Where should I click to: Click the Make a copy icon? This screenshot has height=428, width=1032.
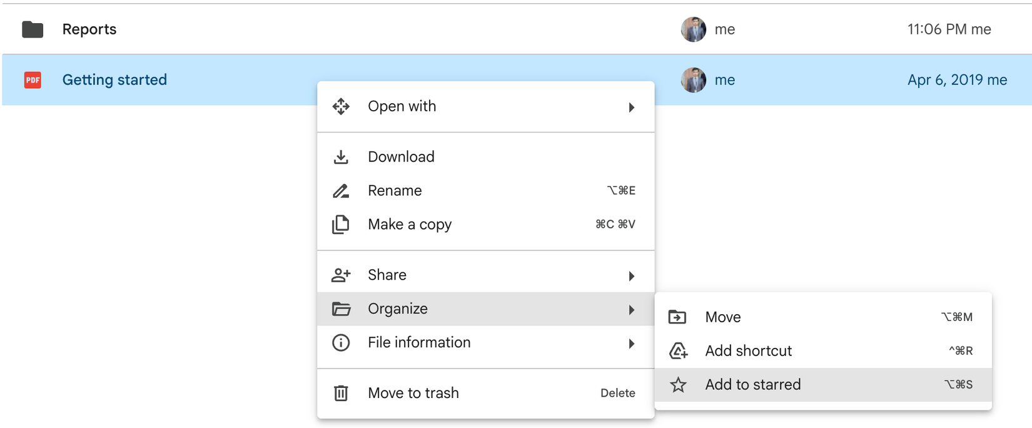341,225
